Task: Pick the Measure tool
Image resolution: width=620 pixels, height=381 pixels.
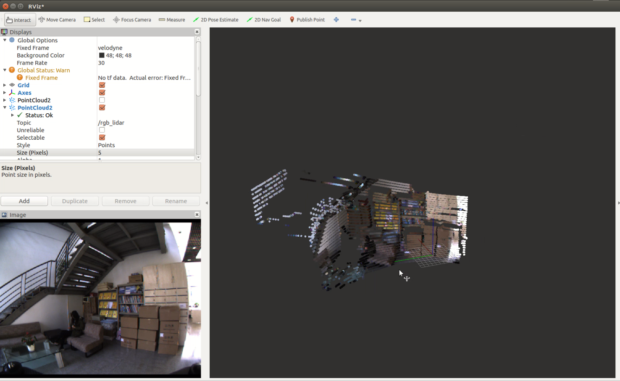Action: coord(172,20)
